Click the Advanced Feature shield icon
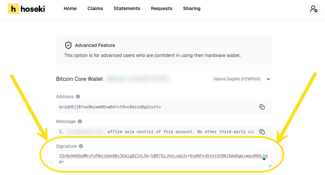 (68, 45)
